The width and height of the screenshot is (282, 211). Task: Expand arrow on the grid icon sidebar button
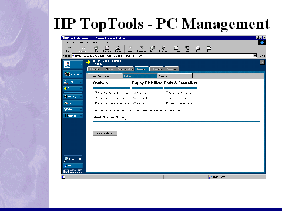pos(81,64)
